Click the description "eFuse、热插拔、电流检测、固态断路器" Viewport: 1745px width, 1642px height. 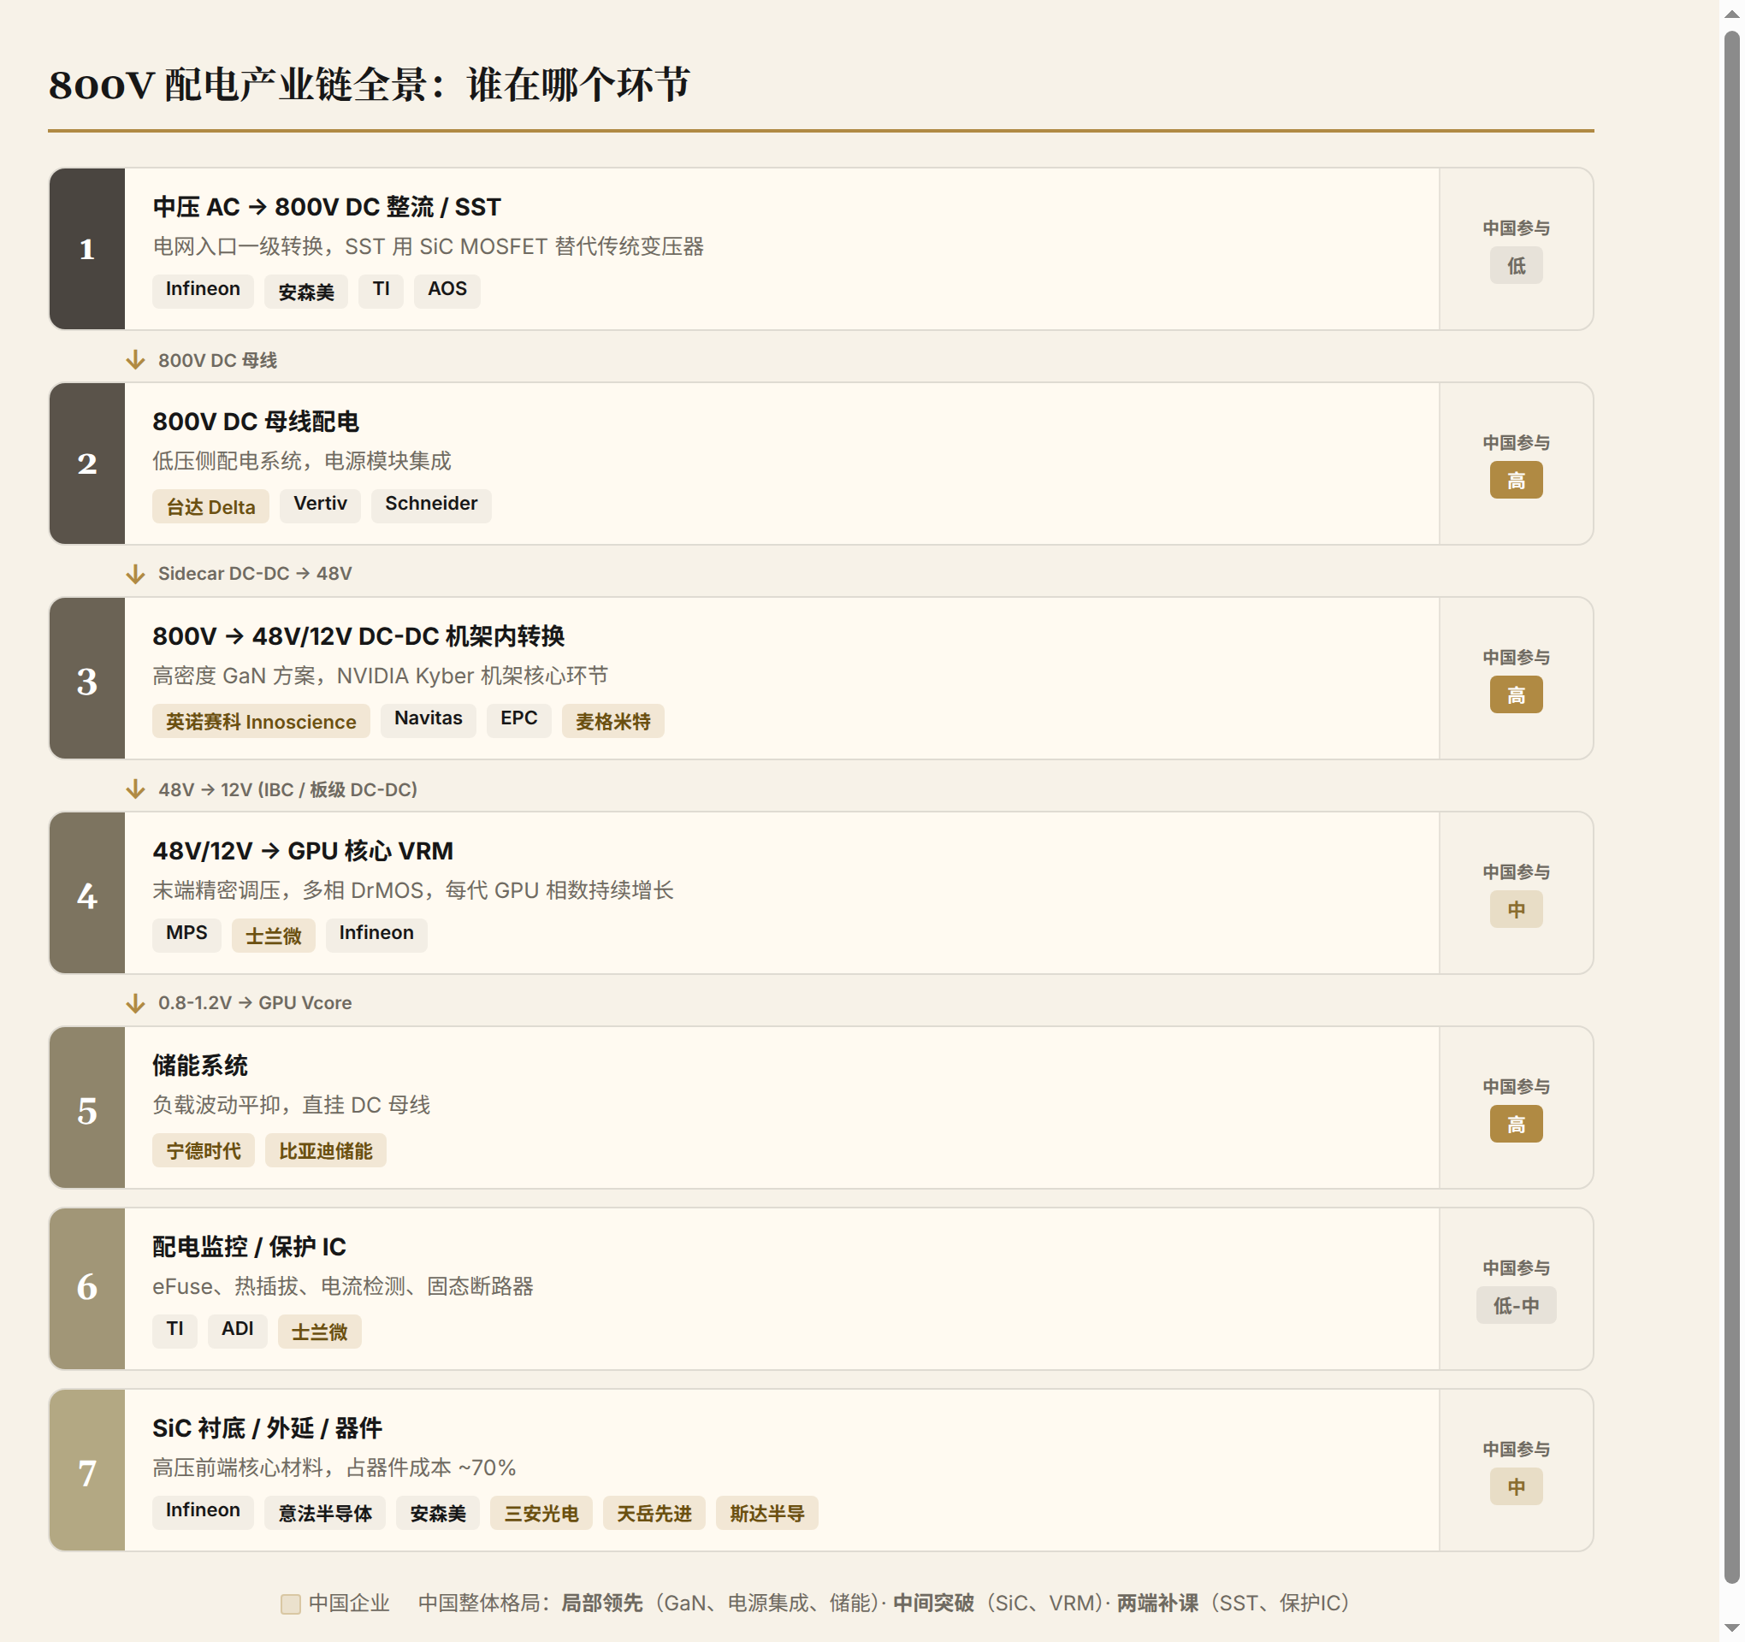(x=343, y=1286)
